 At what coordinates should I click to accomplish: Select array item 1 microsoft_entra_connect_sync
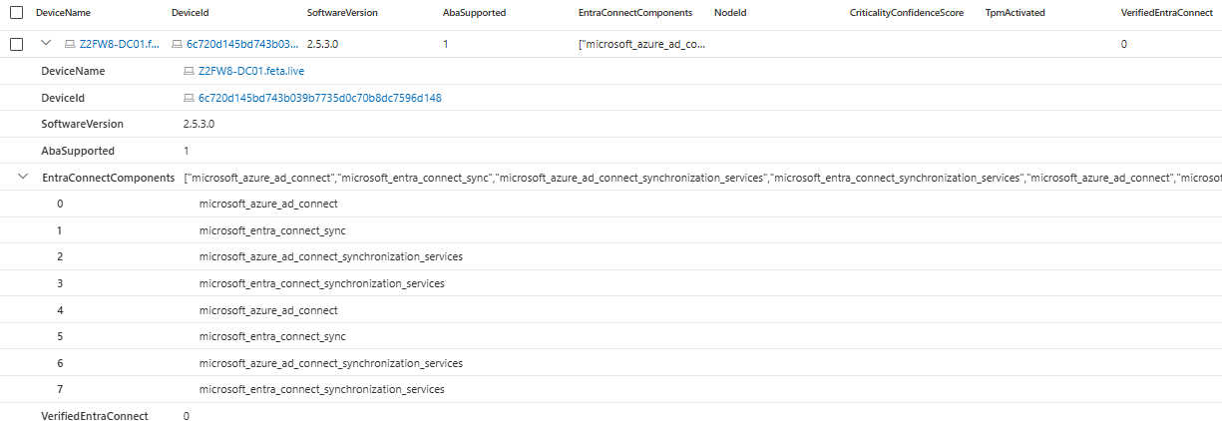pos(272,230)
